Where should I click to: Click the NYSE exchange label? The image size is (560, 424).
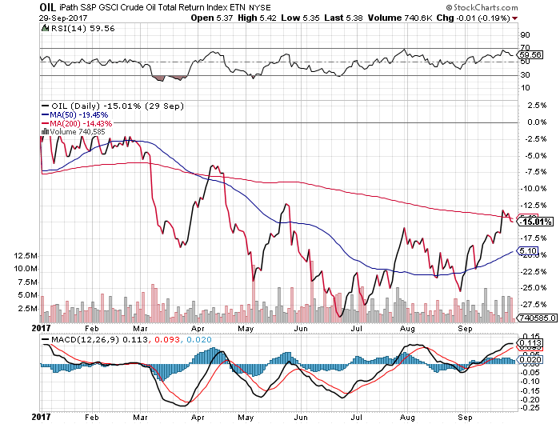(x=260, y=7)
